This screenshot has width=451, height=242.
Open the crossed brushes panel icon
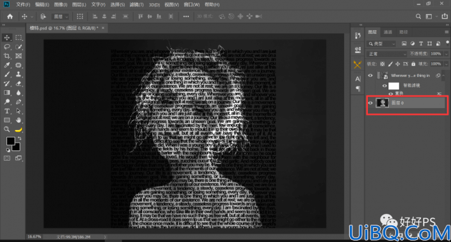[x=358, y=65]
